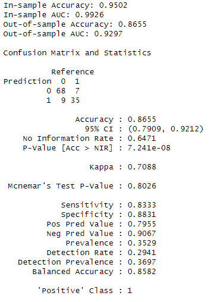The height and width of the screenshot is (302, 214).
Task: Click the Specificity value 0.8831
Action: click(x=142, y=215)
